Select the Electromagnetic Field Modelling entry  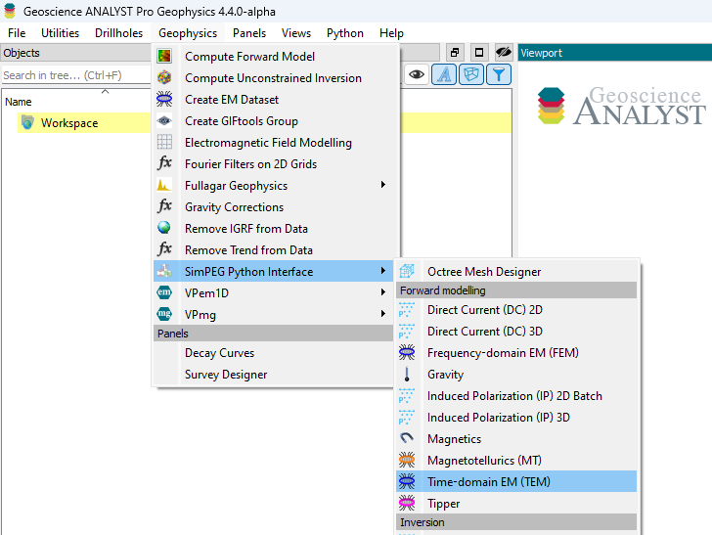pyautogui.click(x=267, y=143)
